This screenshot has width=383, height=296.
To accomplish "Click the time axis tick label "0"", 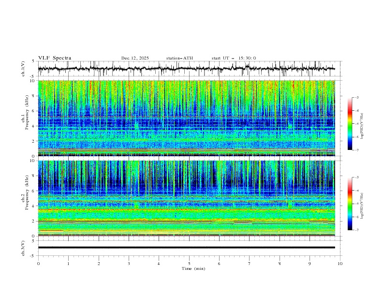I will point(38,264).
